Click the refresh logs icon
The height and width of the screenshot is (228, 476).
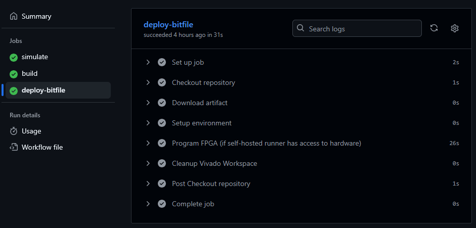434,28
